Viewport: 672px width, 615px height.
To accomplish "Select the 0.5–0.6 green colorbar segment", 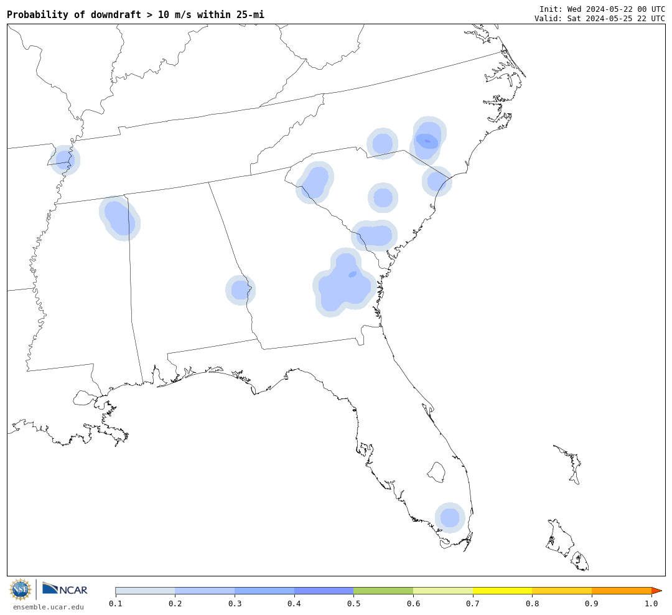I will pyautogui.click(x=383, y=591).
